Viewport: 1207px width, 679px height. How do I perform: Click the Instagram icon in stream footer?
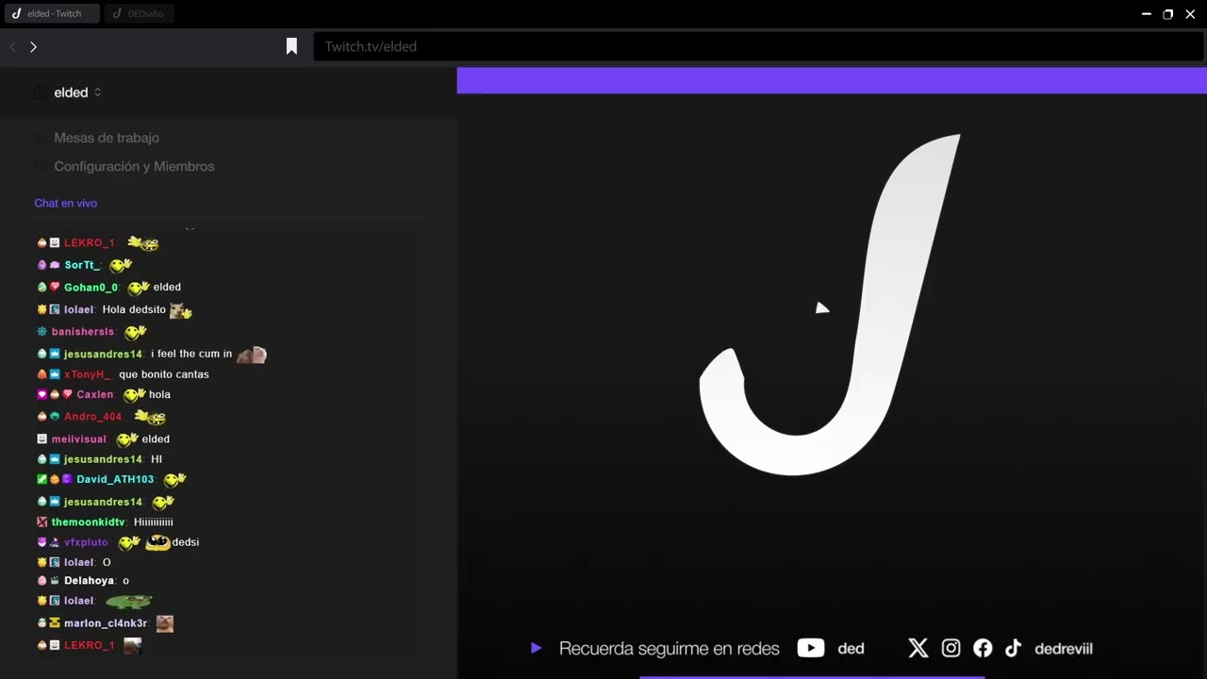click(x=951, y=648)
